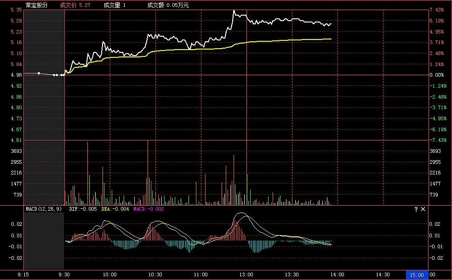The width and height of the screenshot is (452, 280).
Task: Click the 常宝股份 stock name
Action: 36,6
